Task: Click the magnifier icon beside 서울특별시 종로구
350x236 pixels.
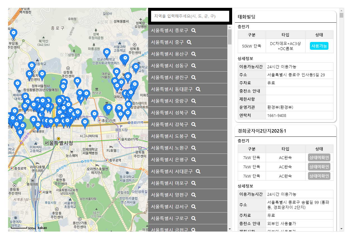Action: pos(193,31)
